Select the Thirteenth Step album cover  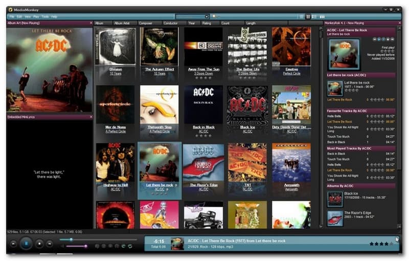click(160, 104)
